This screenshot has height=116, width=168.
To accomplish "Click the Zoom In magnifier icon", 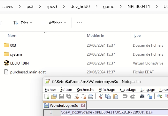I will click(159, 96).
